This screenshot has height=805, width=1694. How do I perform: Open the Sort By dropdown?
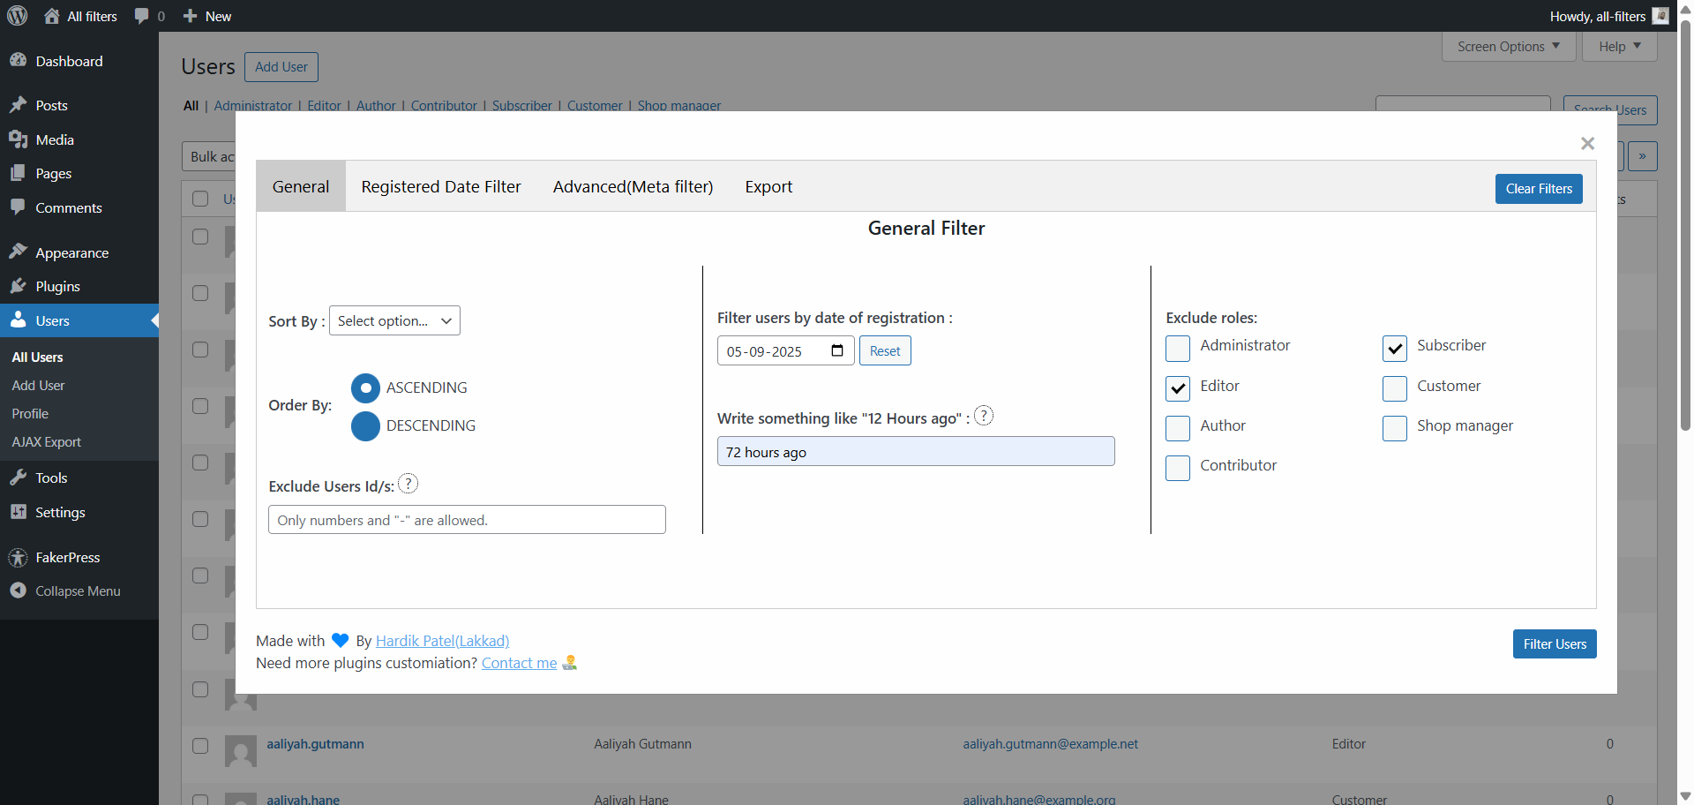pos(394,321)
